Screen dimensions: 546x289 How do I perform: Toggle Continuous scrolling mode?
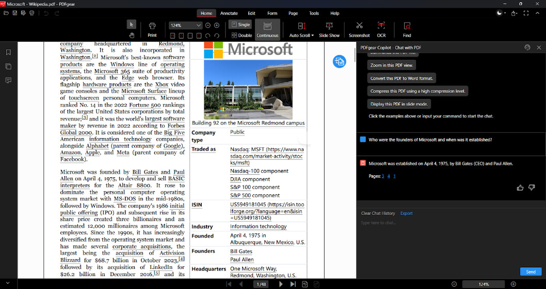point(267,29)
